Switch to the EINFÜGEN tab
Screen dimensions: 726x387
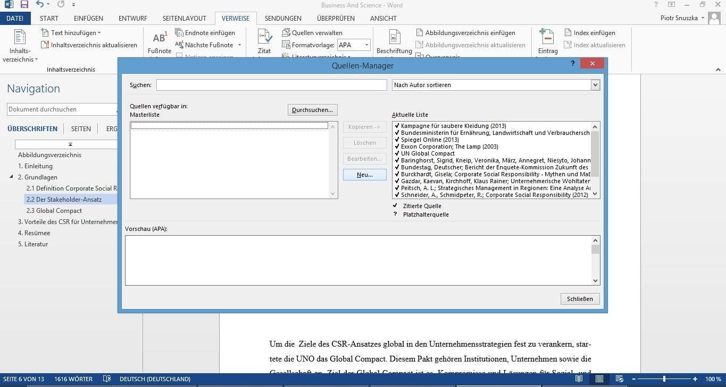88,18
